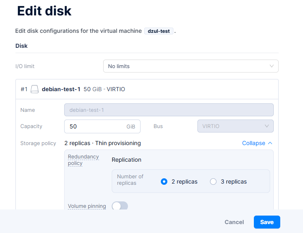Click the Name field containing debian-test-1
The height and width of the screenshot is (233, 303).
[x=169, y=110]
